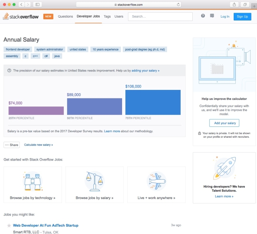The image size is (257, 234).
Task: Click the $74,000 salary value
Action: [x=15, y=103]
